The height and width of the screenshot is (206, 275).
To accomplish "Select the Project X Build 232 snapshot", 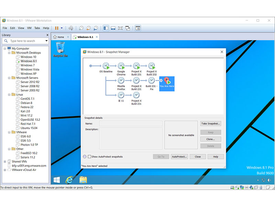I will pos(152,66).
